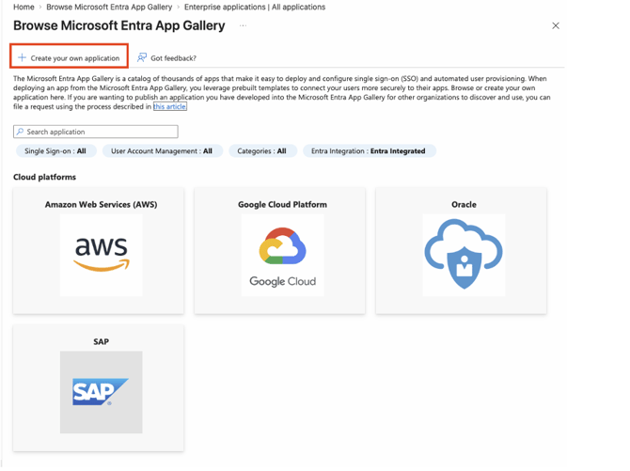Click the Oracle cloud shield logo
The image size is (630, 471).
pyautogui.click(x=464, y=255)
